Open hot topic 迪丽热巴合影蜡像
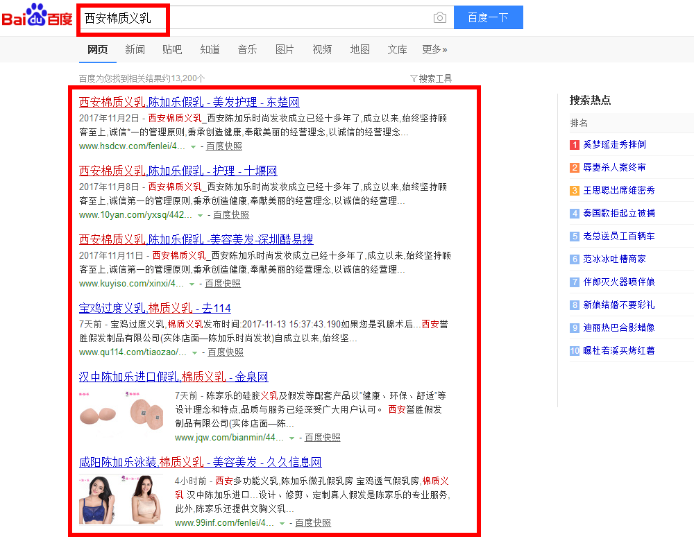The image size is (694, 539). (x=619, y=328)
